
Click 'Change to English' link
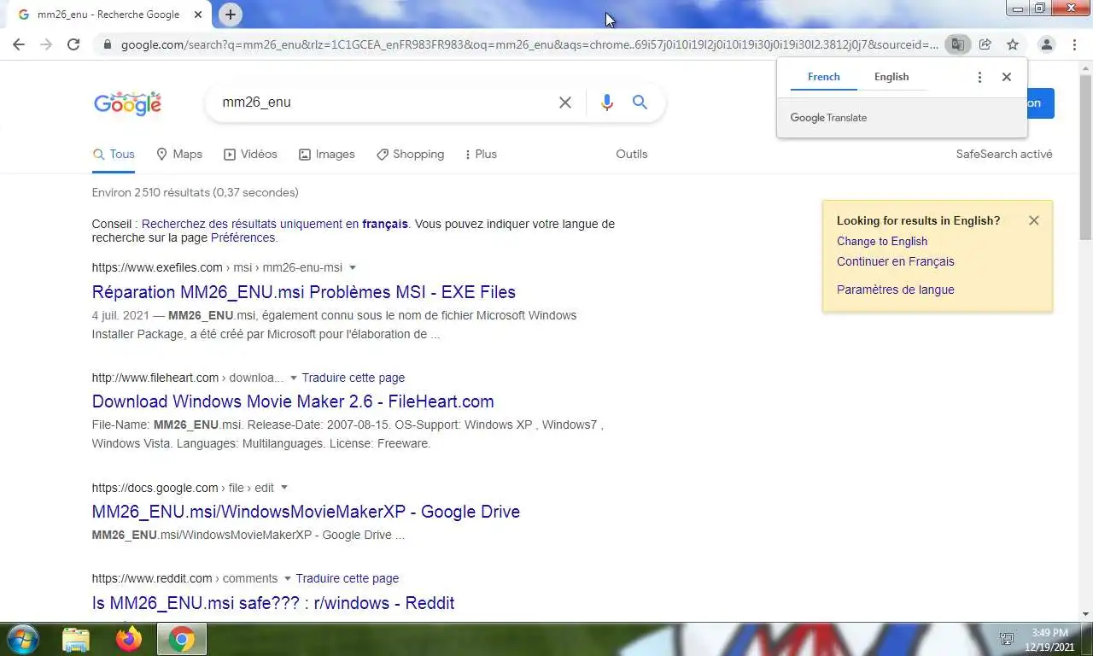coord(882,241)
